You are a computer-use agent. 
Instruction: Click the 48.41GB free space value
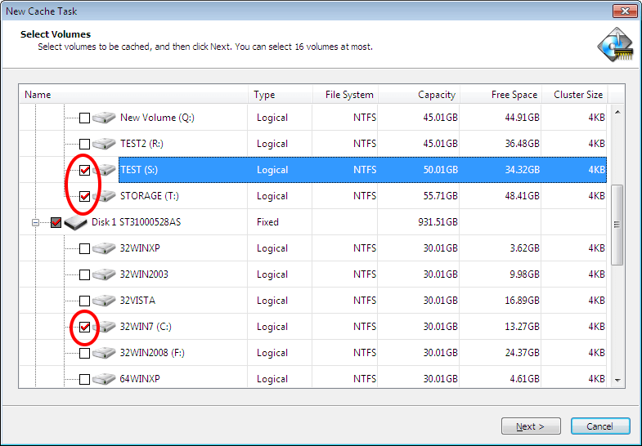tap(522, 196)
